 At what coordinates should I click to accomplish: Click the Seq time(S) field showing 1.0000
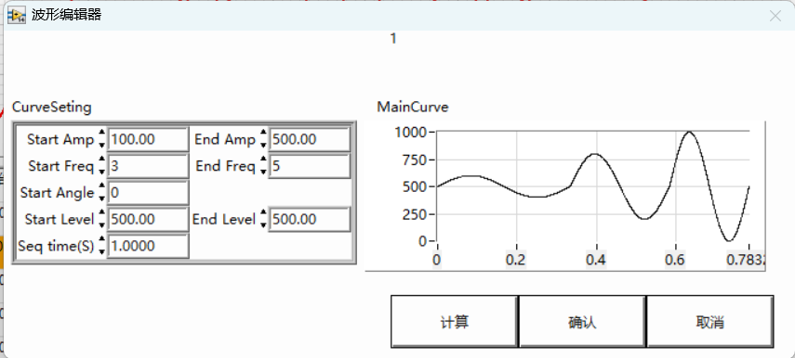(148, 247)
